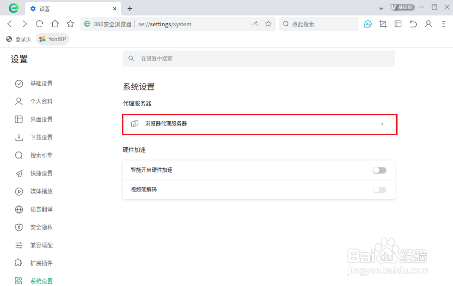
Task: Click the browser forward arrow
Action: point(24,24)
